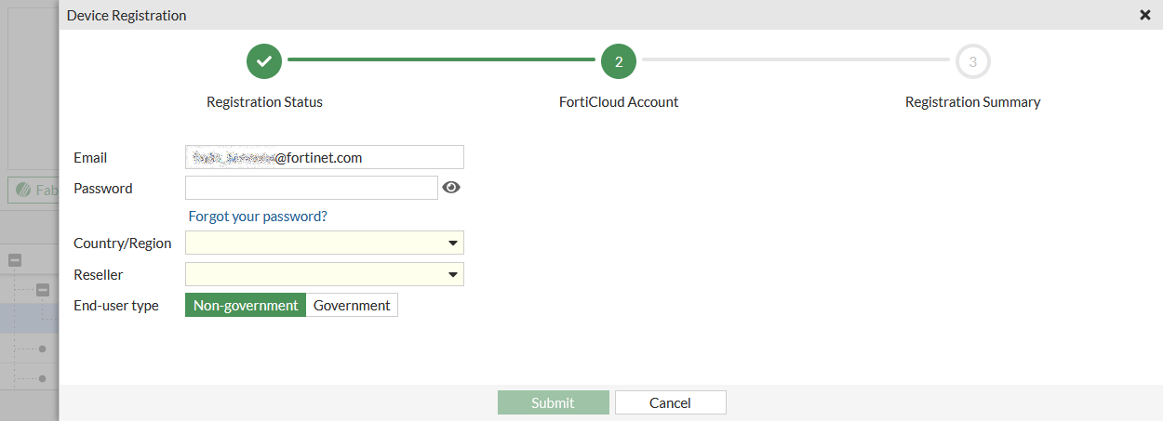This screenshot has width=1163, height=421.
Task: Select Government end-user type
Action: [x=352, y=305]
